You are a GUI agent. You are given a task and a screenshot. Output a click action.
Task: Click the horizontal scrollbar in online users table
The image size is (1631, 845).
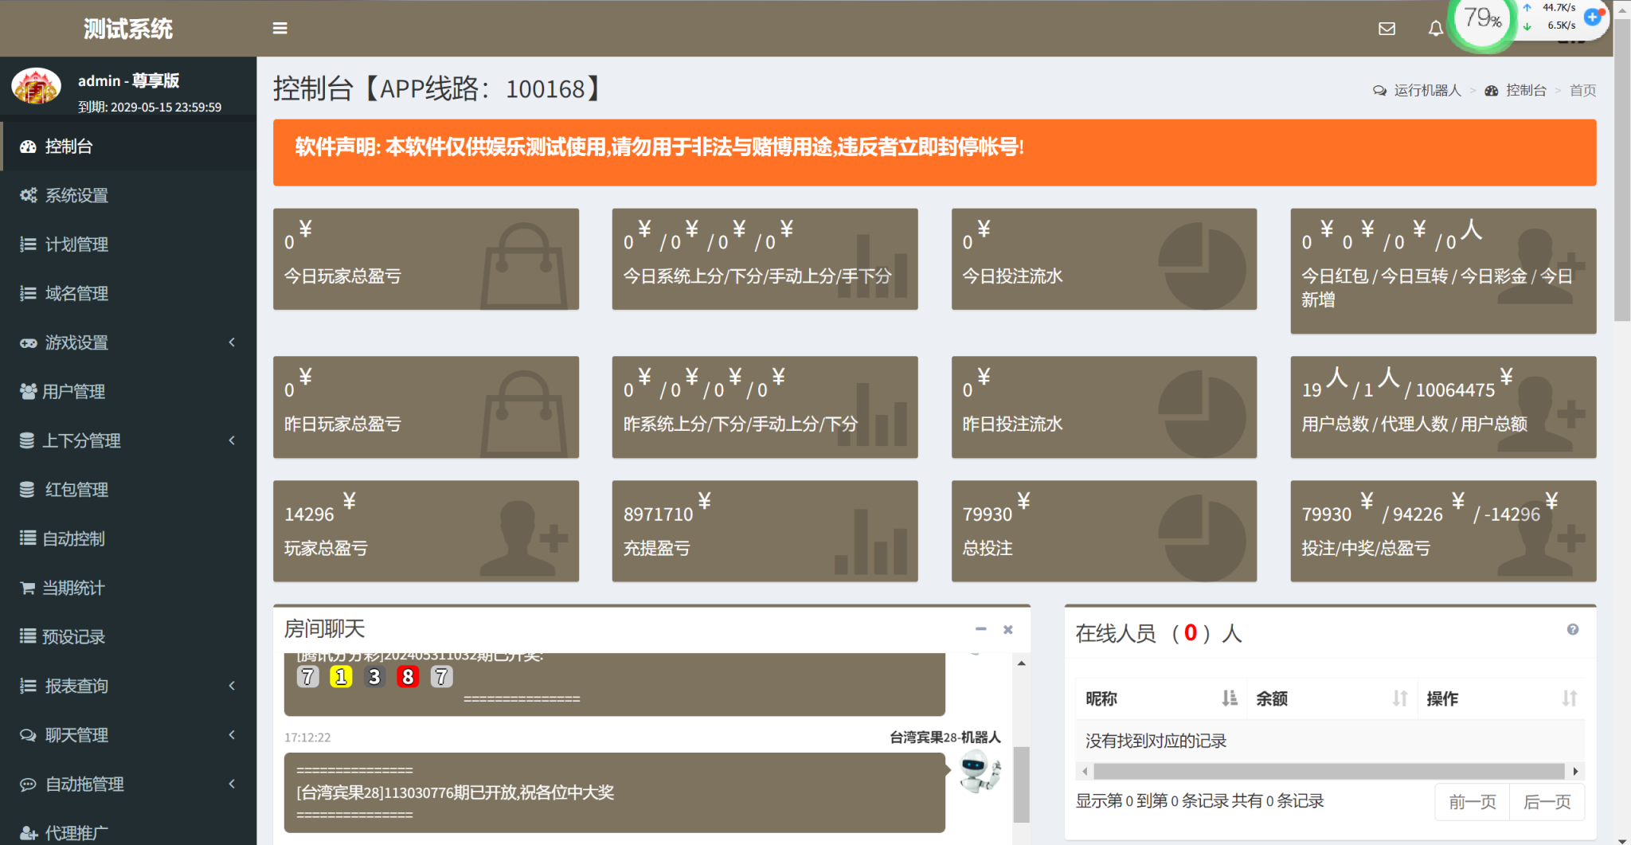[1328, 771]
